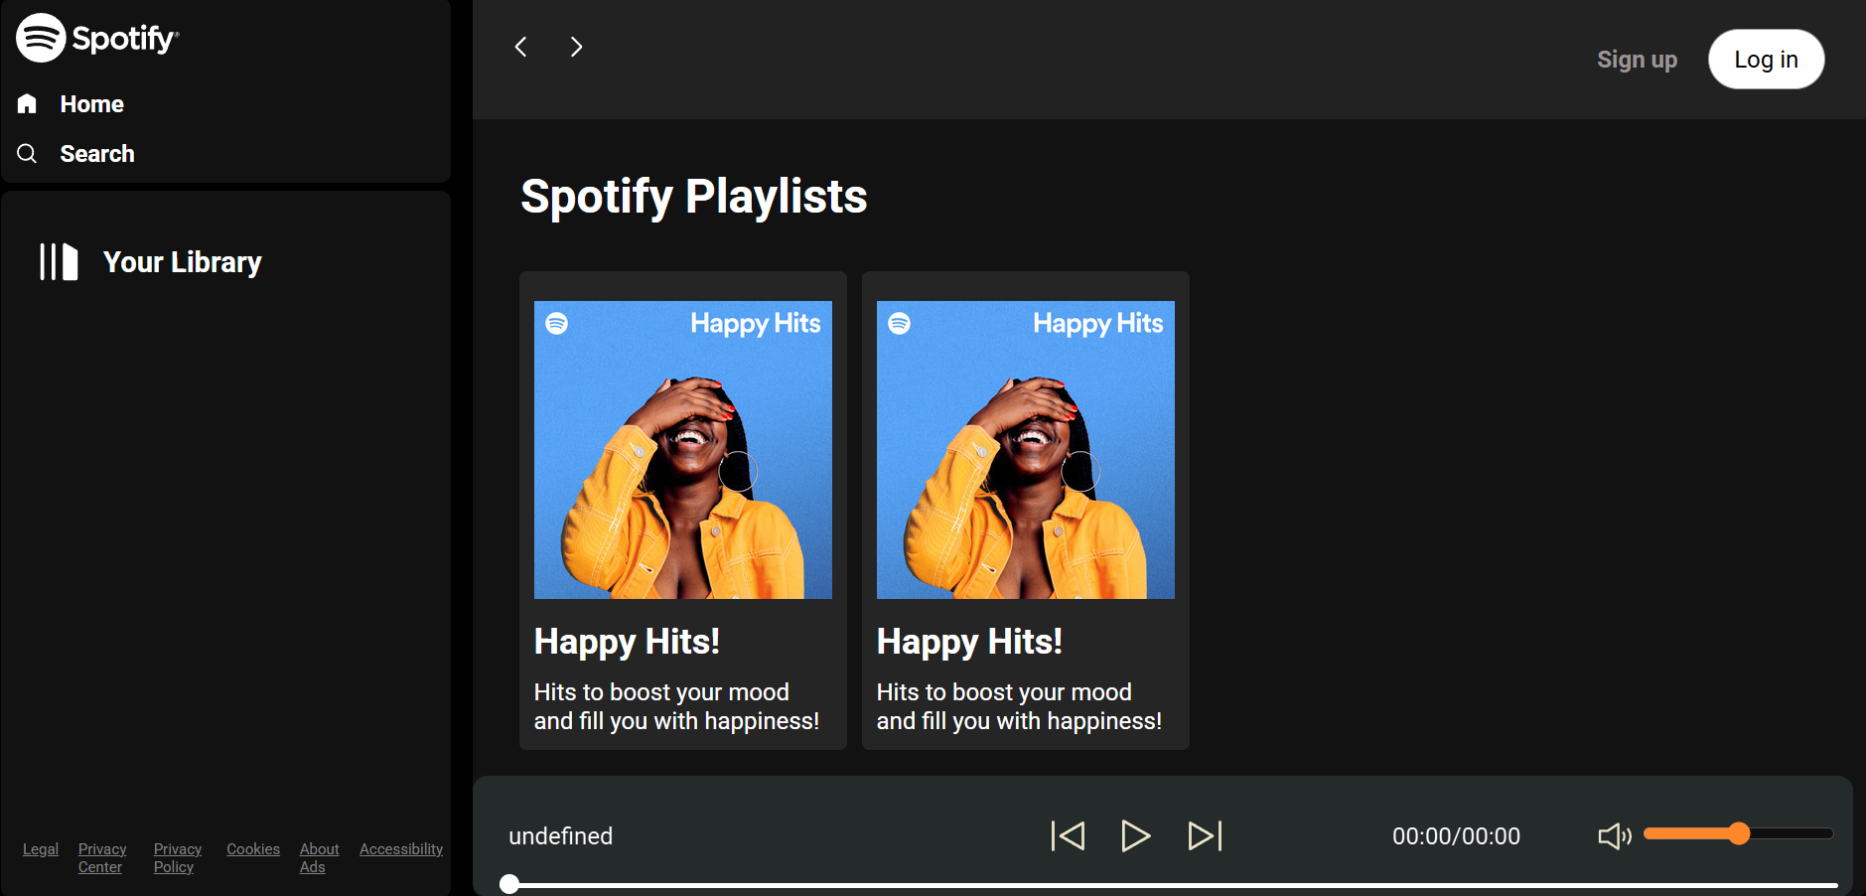Adjust the orange volume slider

coord(1737,833)
